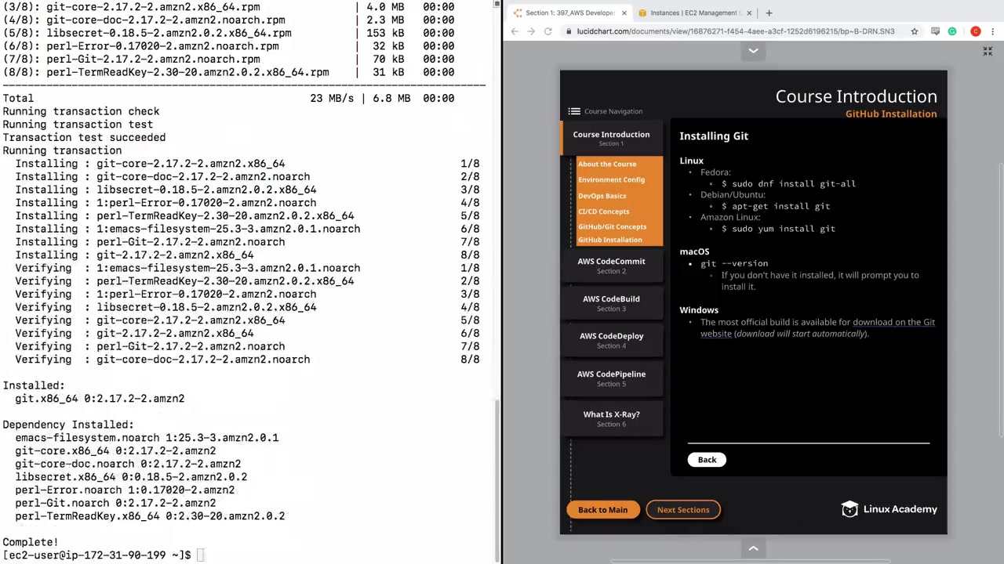
Task: Open the Chrome profile avatar
Action: point(976,31)
